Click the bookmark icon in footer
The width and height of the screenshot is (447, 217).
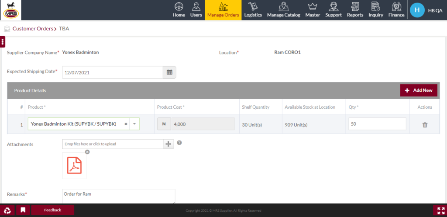tap(23, 210)
